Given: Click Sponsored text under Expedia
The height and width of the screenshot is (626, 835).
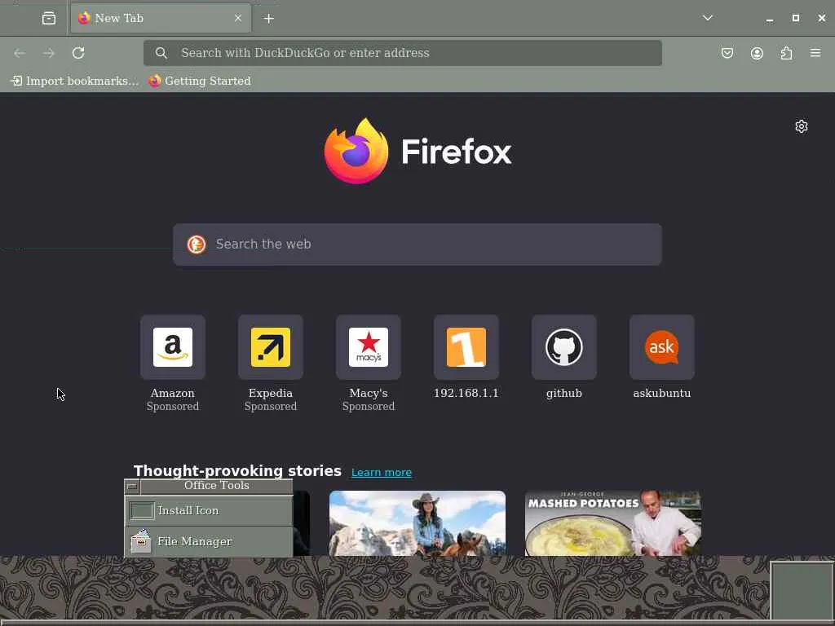Looking at the screenshot, I should click(x=271, y=406).
